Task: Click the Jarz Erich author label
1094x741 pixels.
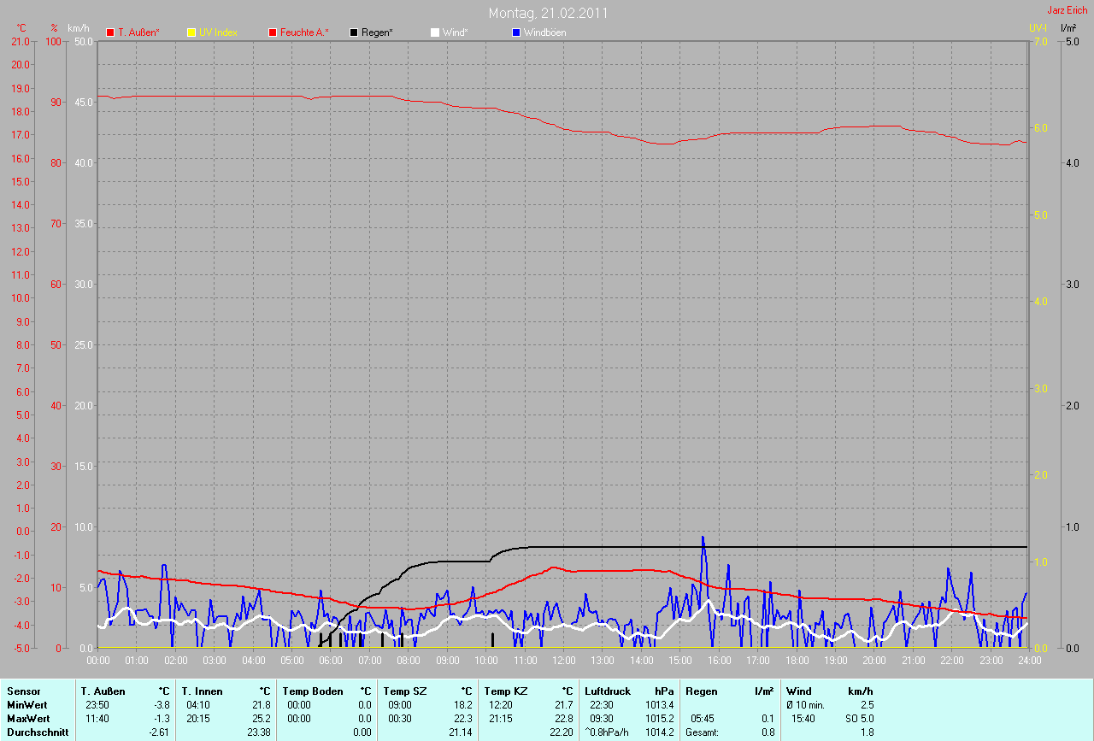Action: click(x=1067, y=10)
